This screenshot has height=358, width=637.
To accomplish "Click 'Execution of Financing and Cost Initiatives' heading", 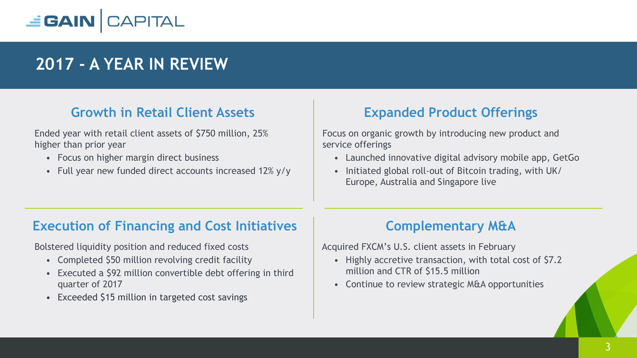I will coord(165,226).
